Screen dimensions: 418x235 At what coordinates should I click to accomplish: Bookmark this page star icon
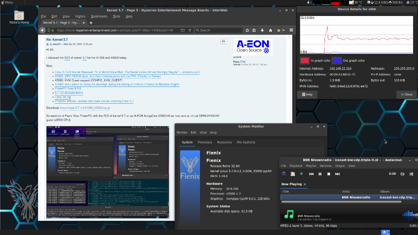[x=247, y=30]
